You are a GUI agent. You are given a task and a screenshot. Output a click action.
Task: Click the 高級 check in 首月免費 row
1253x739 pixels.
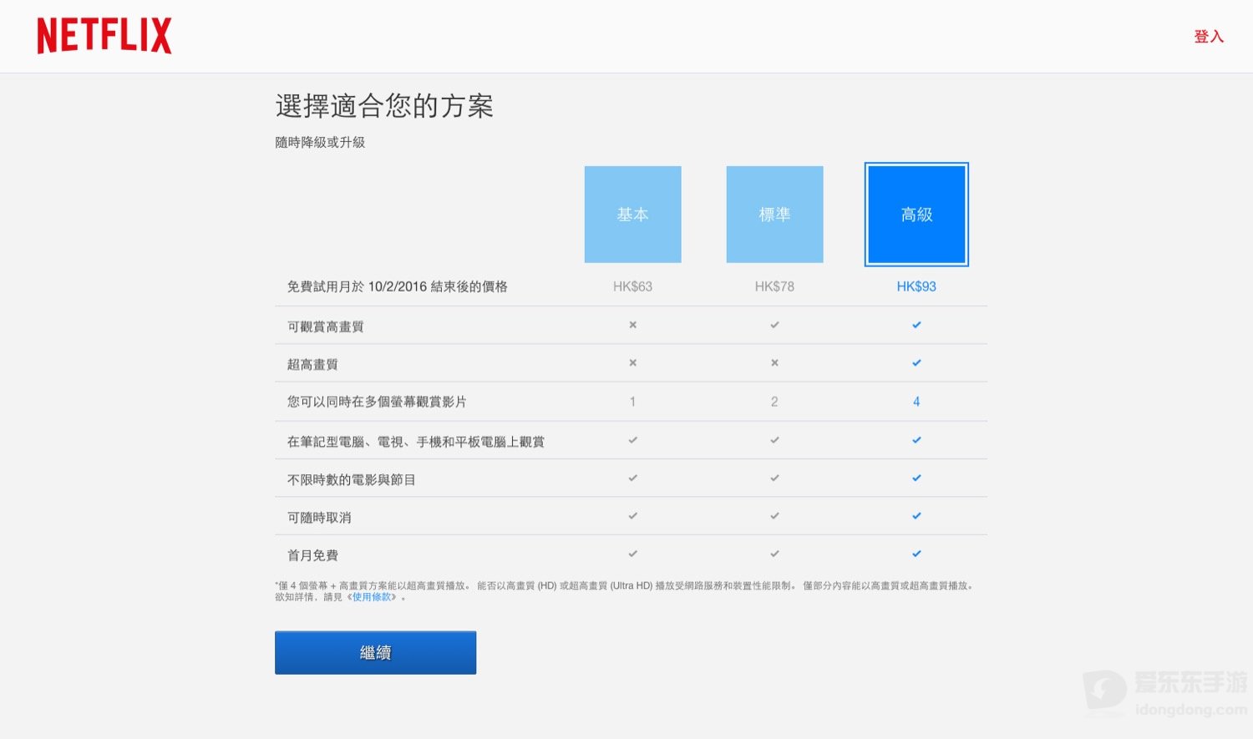point(916,554)
